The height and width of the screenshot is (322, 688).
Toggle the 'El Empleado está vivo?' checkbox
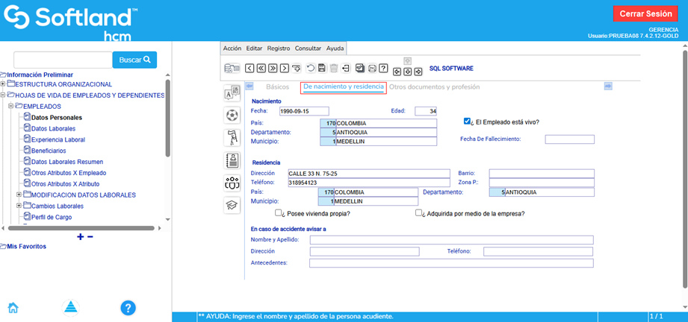point(467,121)
